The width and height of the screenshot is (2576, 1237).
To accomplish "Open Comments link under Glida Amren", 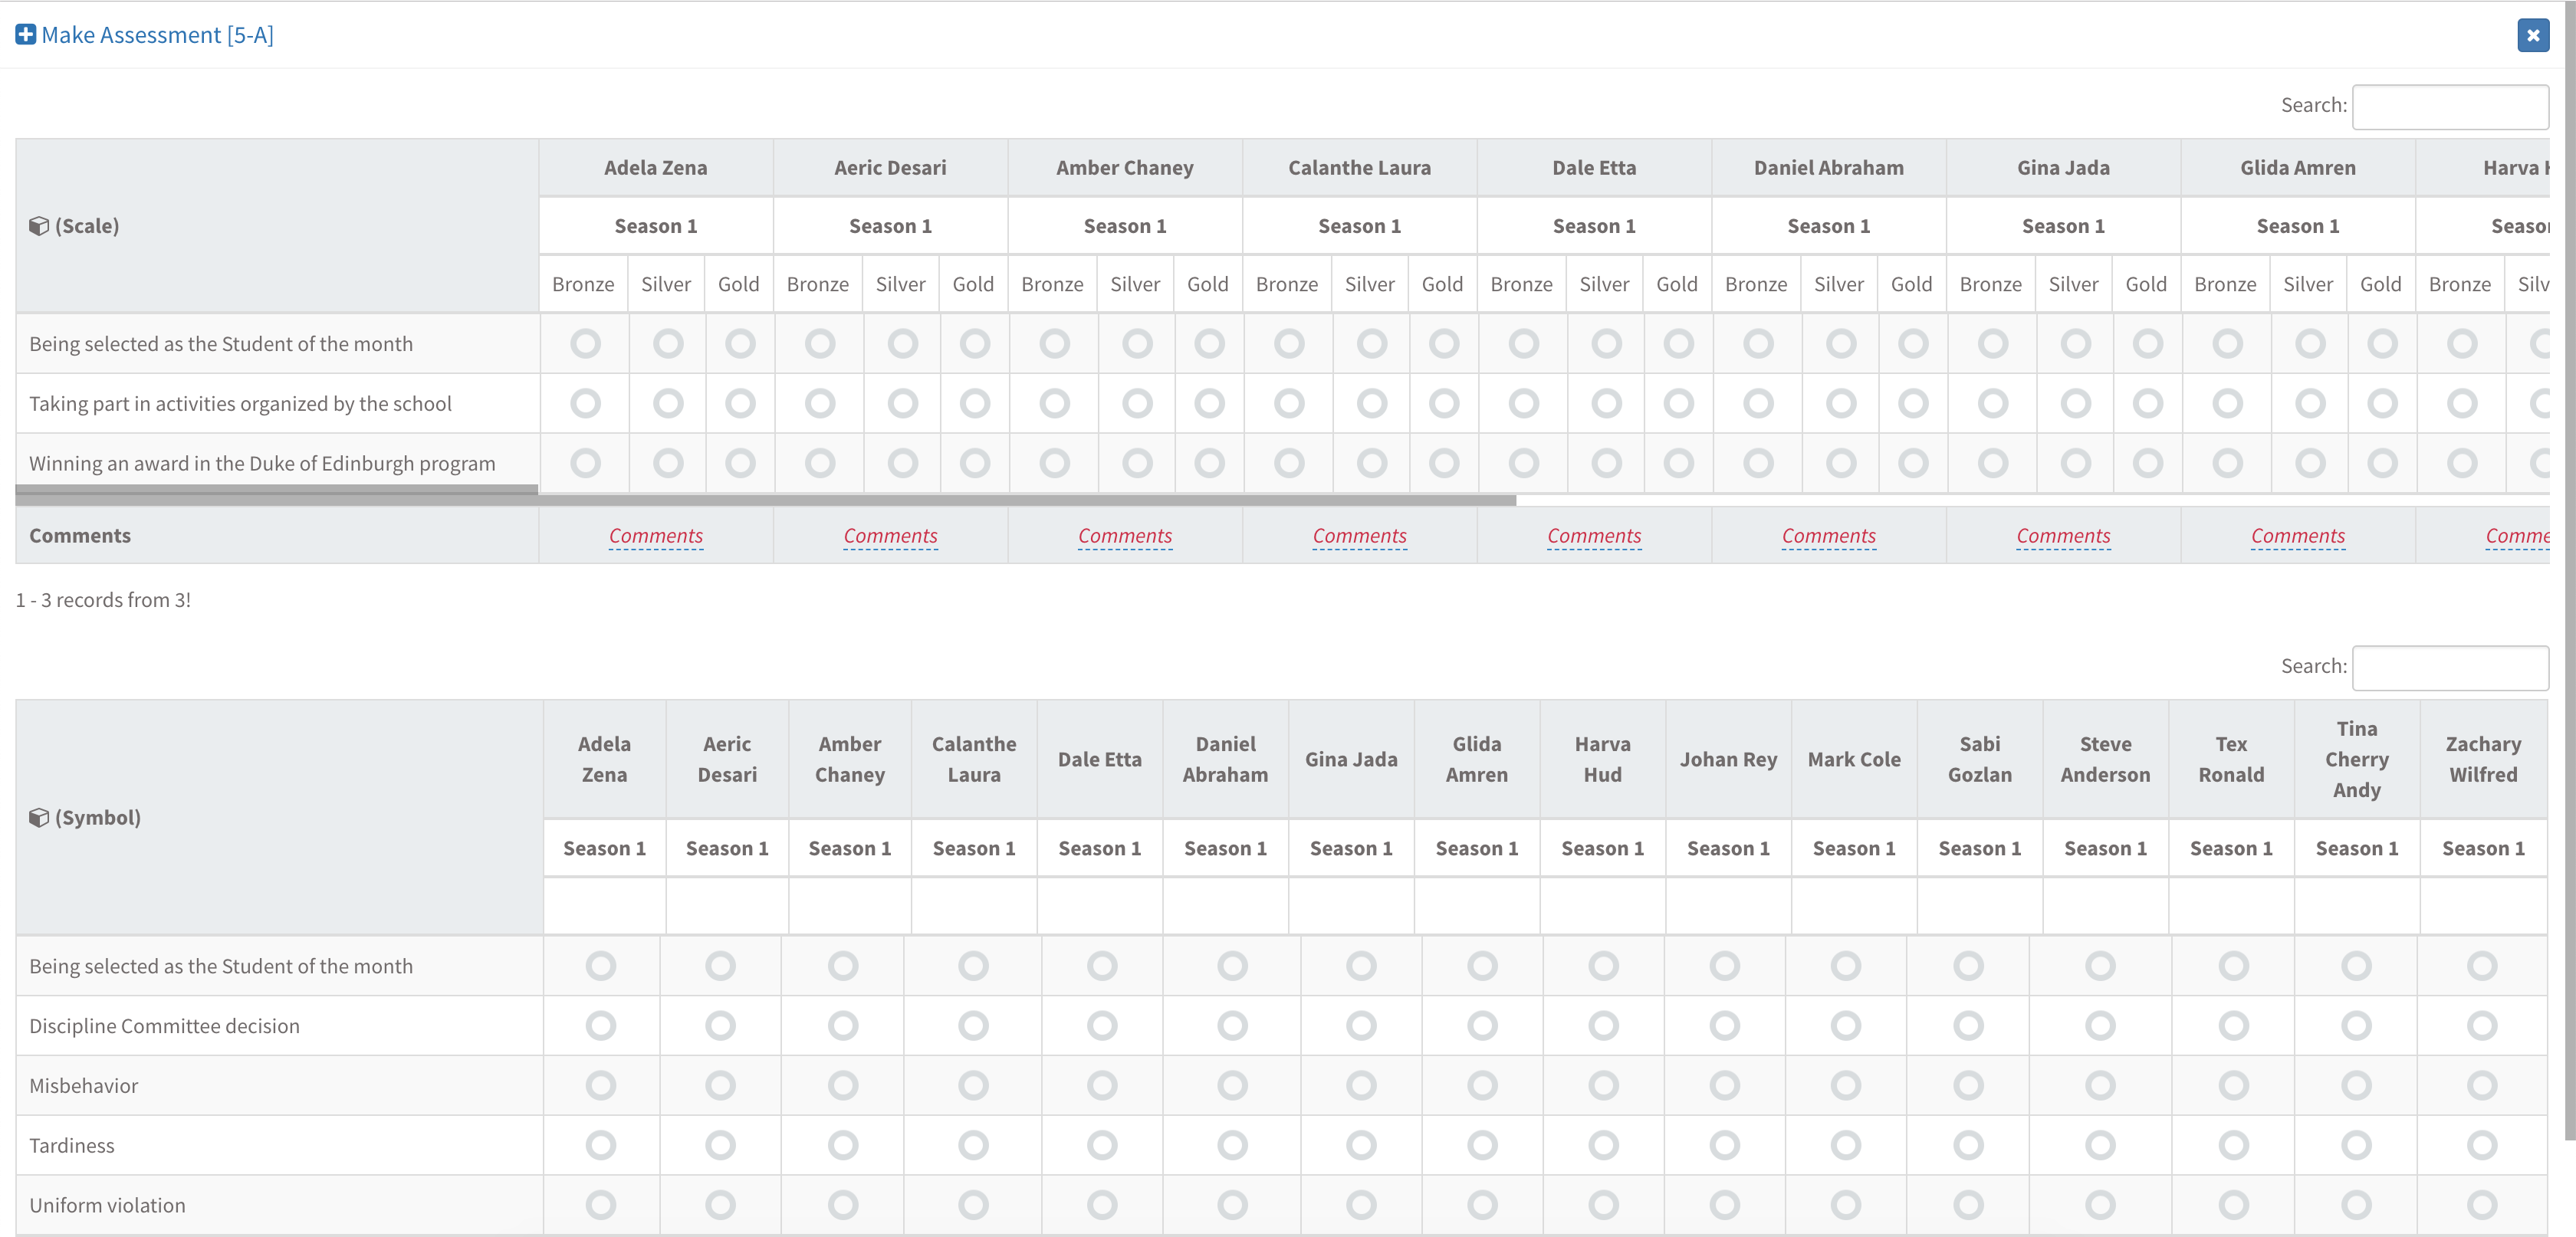I will pos(2297,536).
